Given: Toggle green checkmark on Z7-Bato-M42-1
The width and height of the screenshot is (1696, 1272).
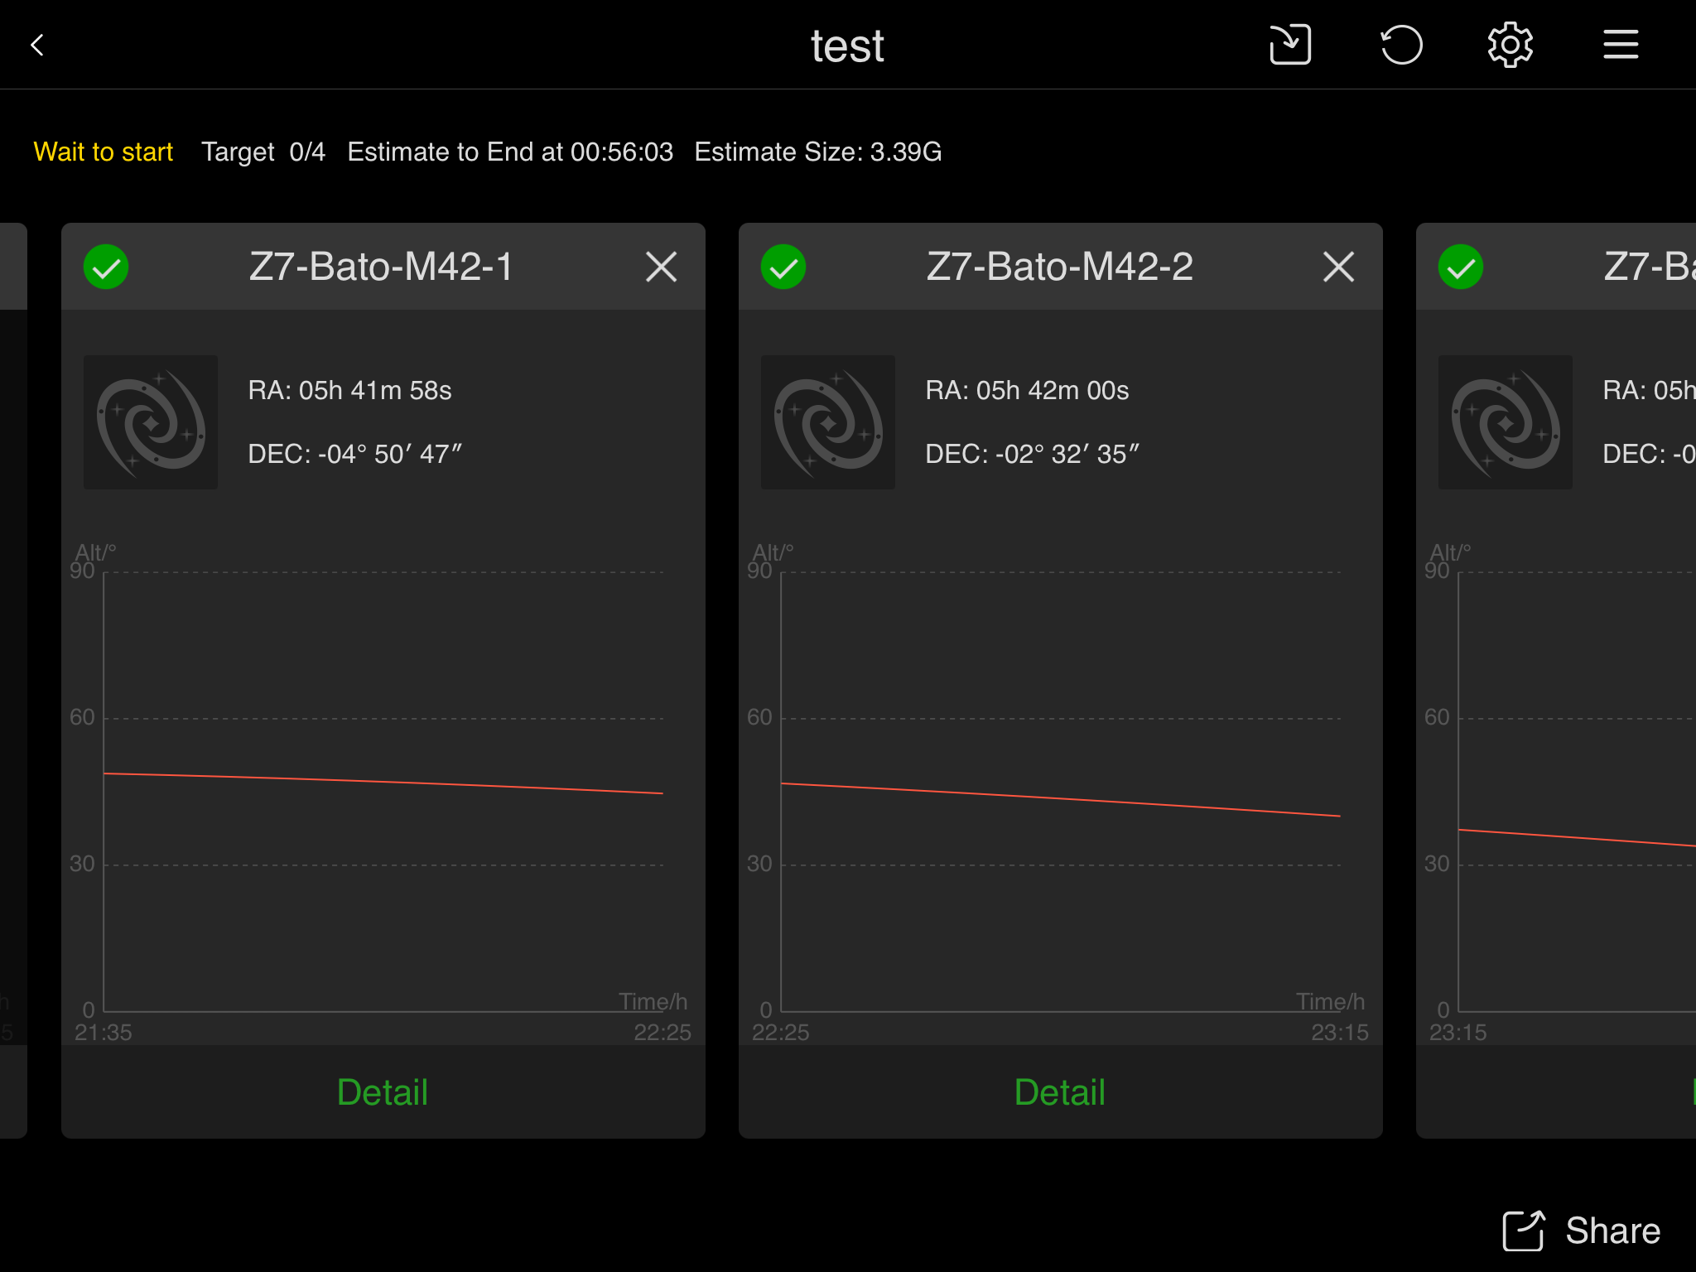Looking at the screenshot, I should pos(106,267).
